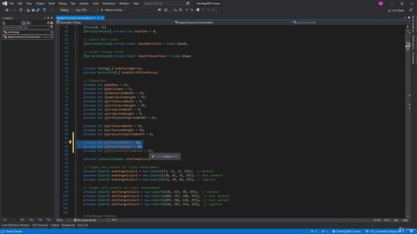
Task: Close the ApplyCharacterCustomisation.cs tab
Action: [102, 18]
